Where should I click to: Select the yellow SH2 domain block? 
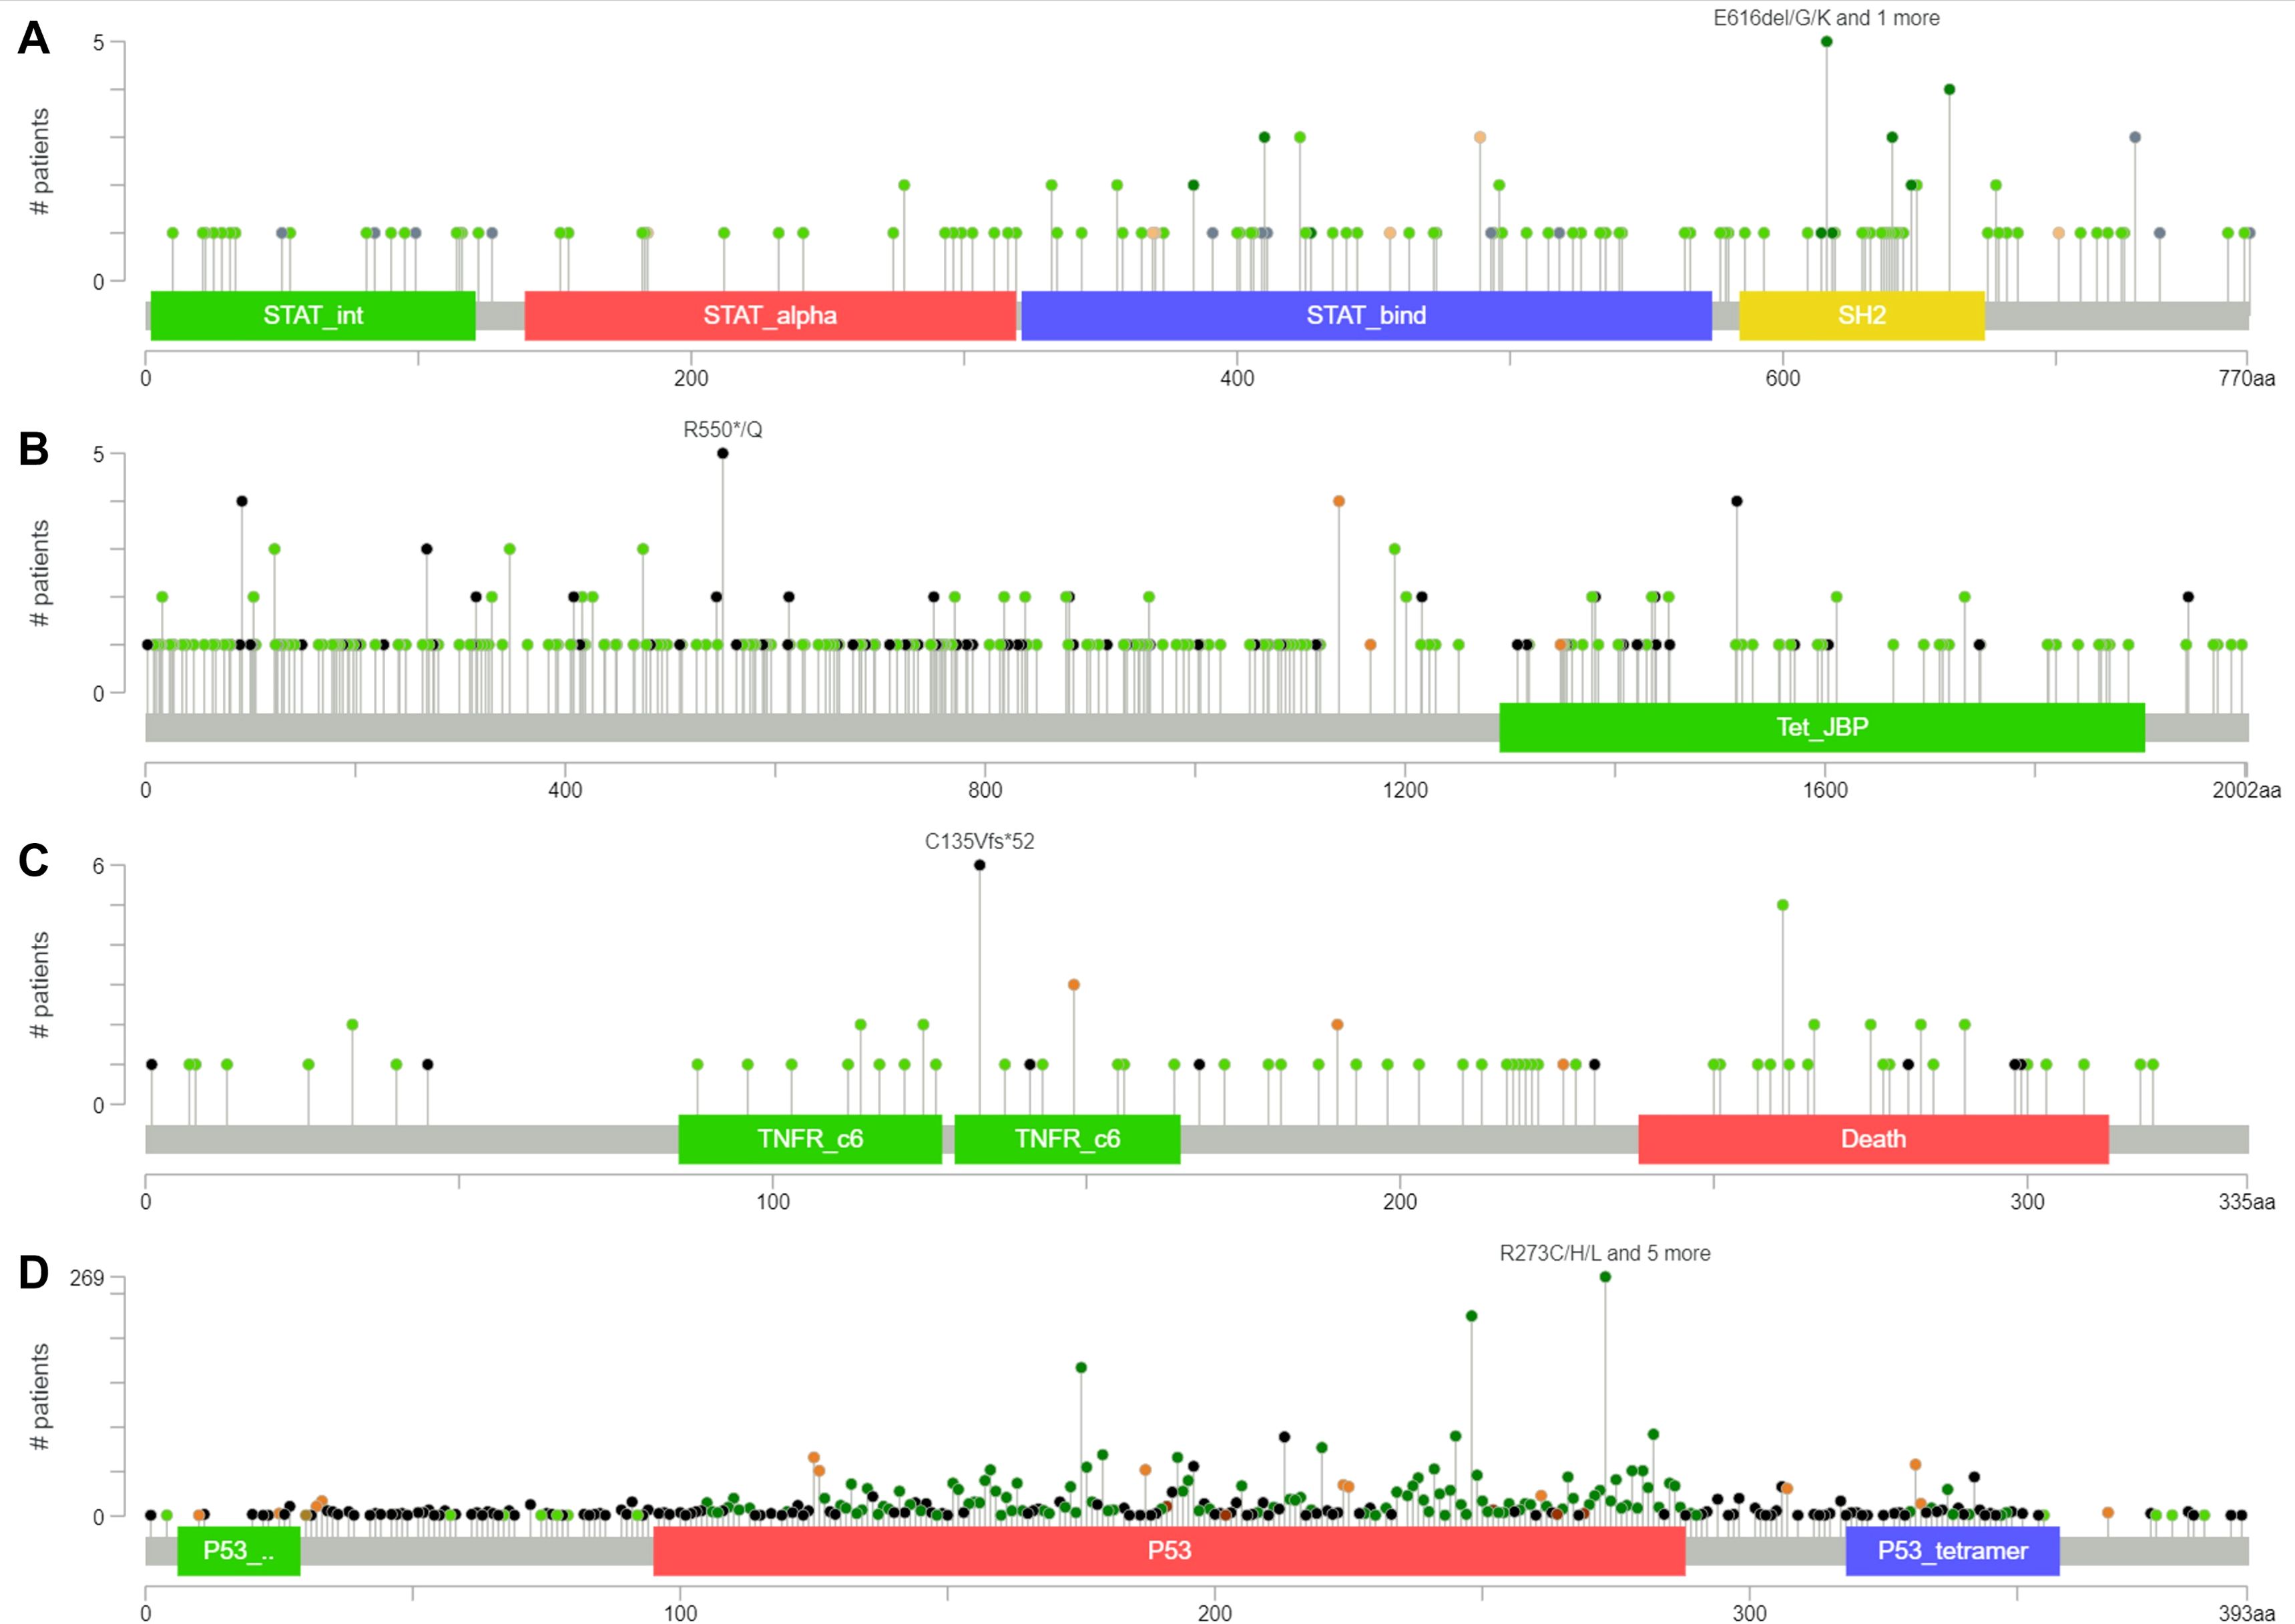(1862, 316)
